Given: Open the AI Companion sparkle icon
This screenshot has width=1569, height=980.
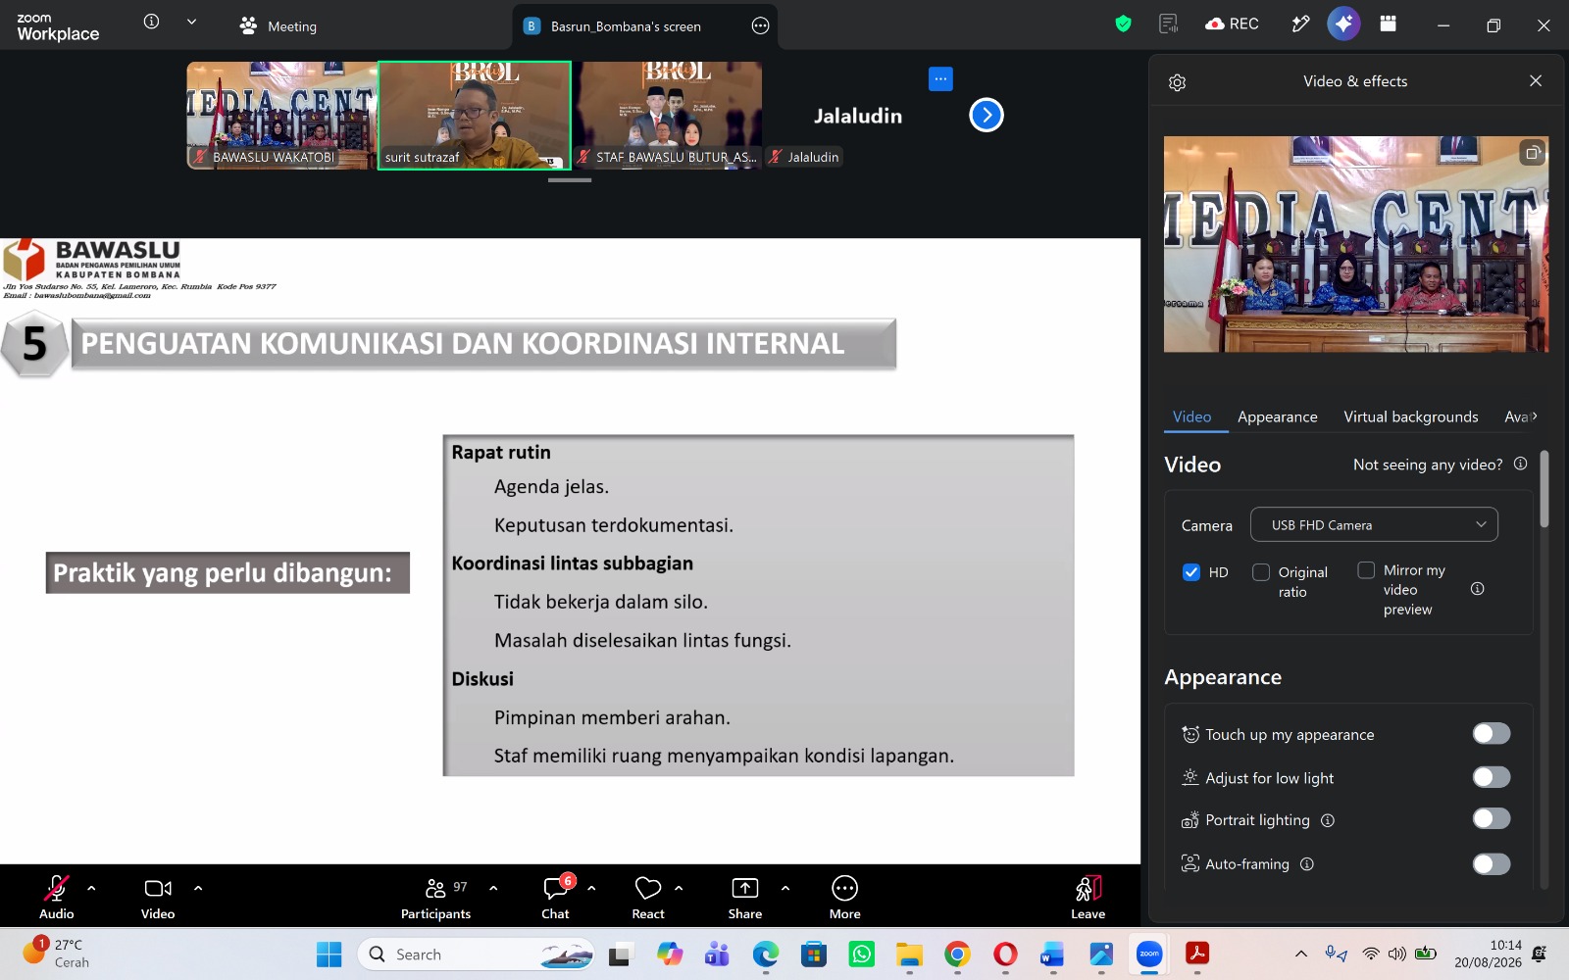Looking at the screenshot, I should [x=1343, y=24].
